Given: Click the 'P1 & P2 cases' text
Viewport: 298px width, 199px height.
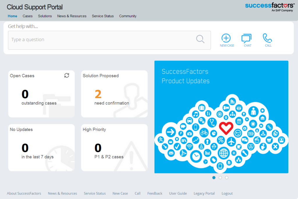Looking at the screenshot, I should [109, 157].
